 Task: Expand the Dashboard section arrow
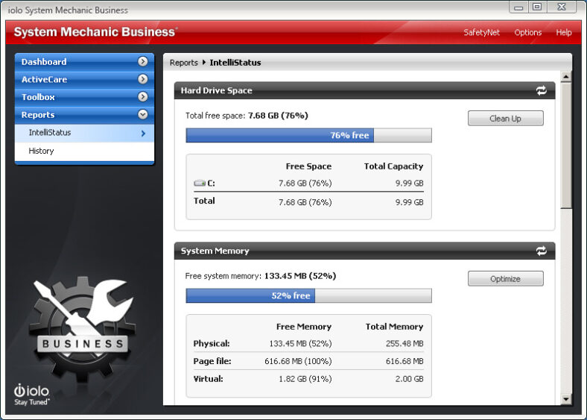[142, 61]
